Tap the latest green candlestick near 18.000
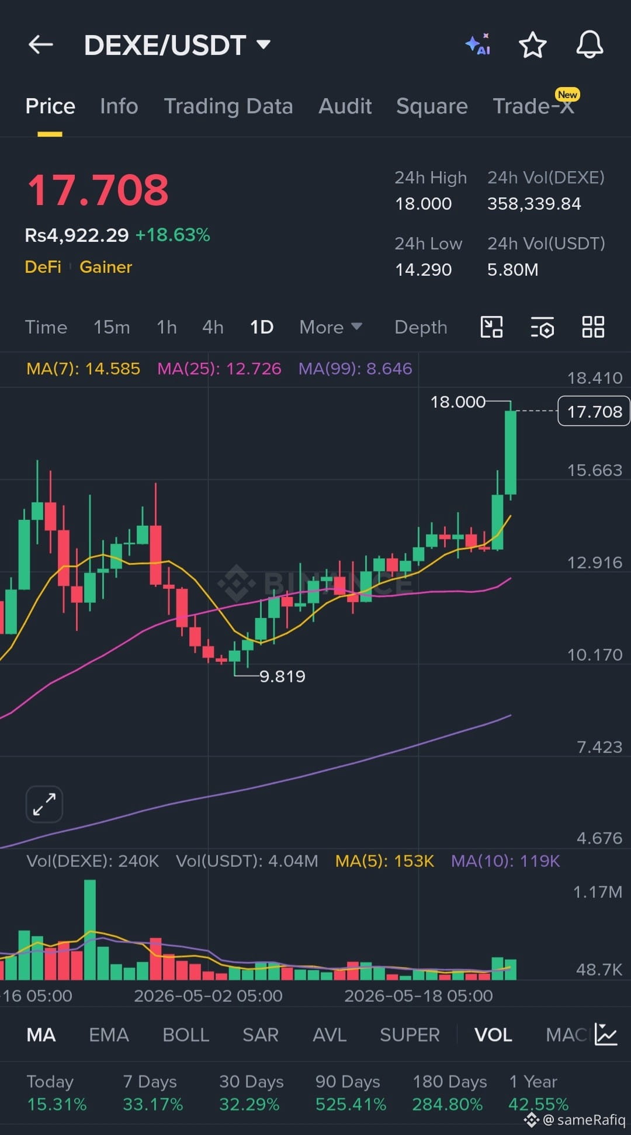This screenshot has width=631, height=1135. coord(511,452)
